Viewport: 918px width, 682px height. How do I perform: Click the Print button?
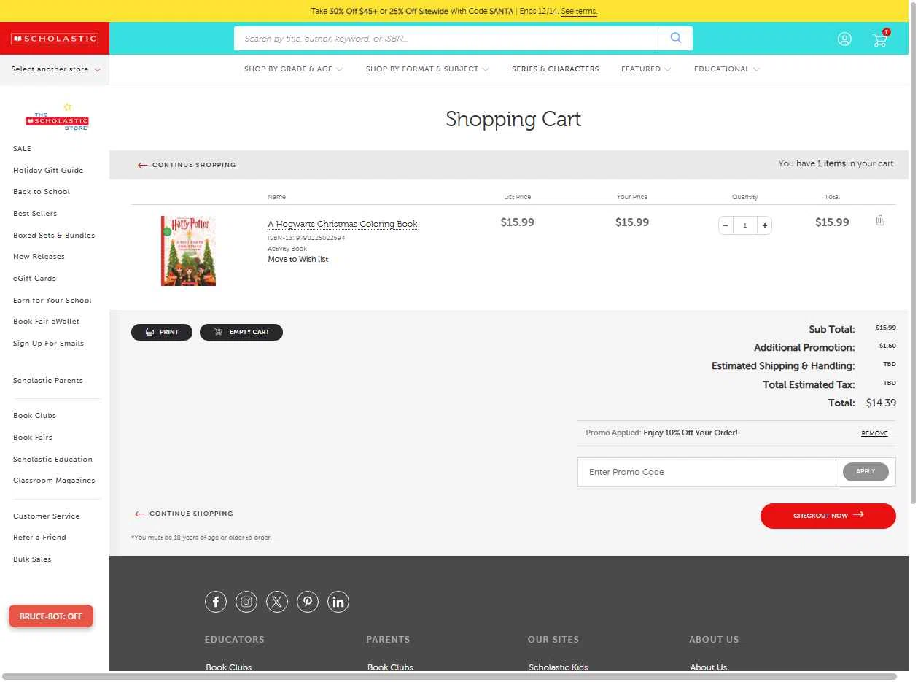coord(162,332)
